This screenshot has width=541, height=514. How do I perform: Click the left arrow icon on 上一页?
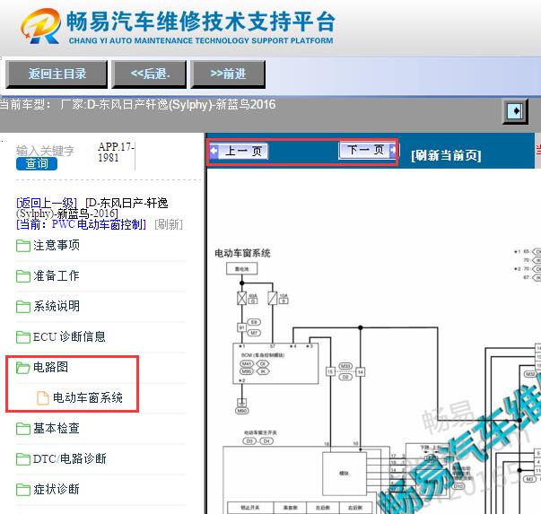[214, 151]
